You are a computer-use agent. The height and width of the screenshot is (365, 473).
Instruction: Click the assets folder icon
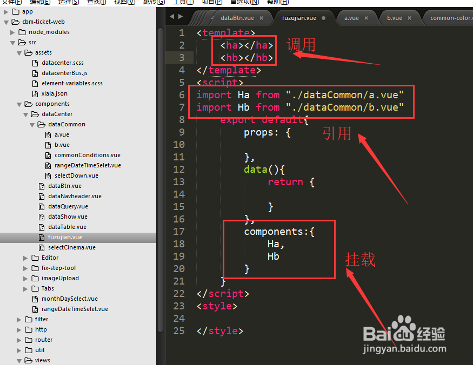[29, 52]
